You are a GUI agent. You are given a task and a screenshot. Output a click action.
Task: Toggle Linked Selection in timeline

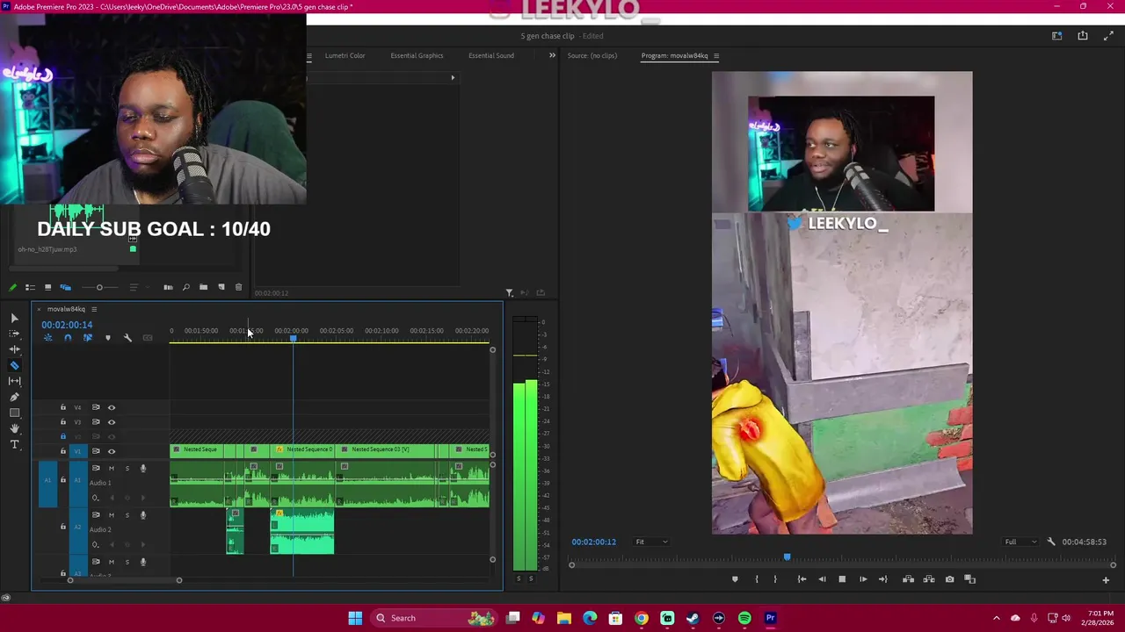click(x=87, y=338)
